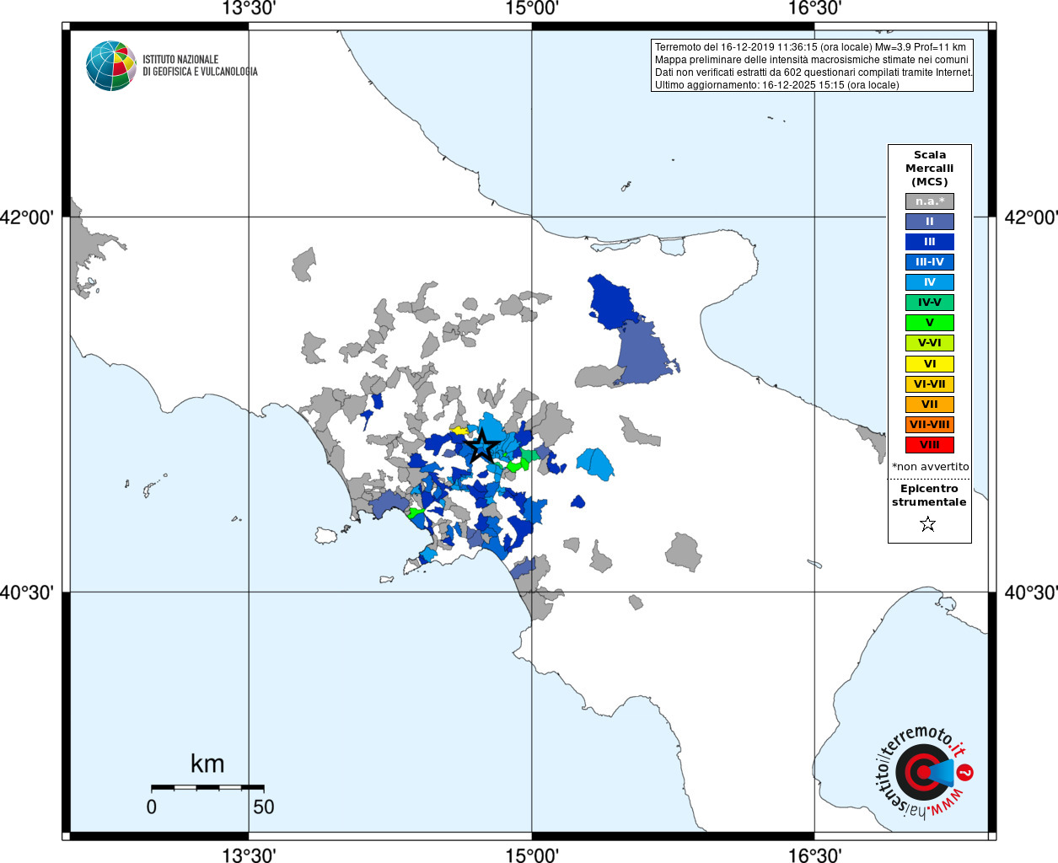Image resolution: width=1058 pixels, height=863 pixels.
Task: Click the top 13°30' longitude label
Action: pos(249,9)
